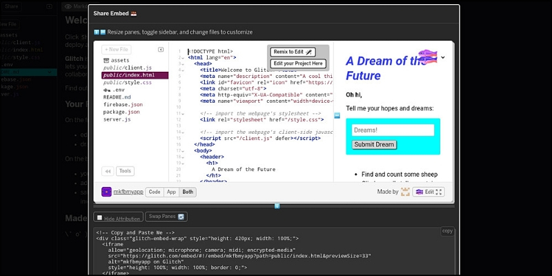Collapse the comment fold at line 14

(x=183, y=132)
